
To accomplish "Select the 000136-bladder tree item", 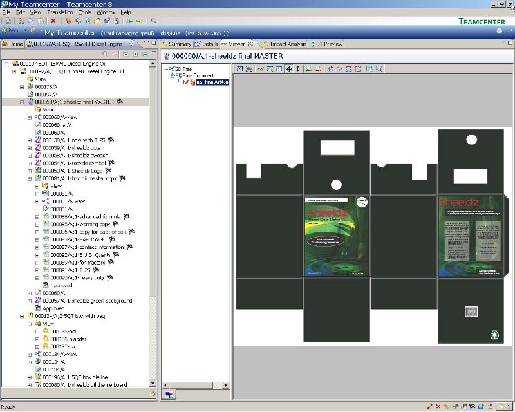I will click(x=68, y=339).
